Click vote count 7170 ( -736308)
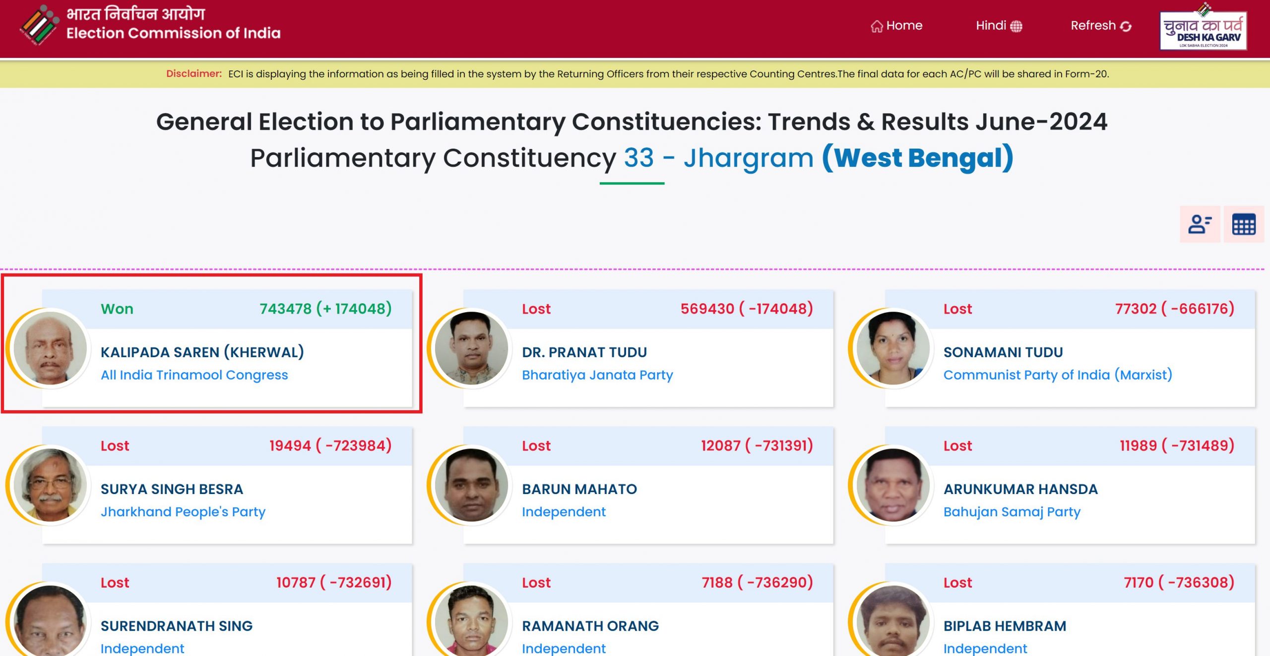Viewport: 1270px width, 656px height. (1179, 582)
